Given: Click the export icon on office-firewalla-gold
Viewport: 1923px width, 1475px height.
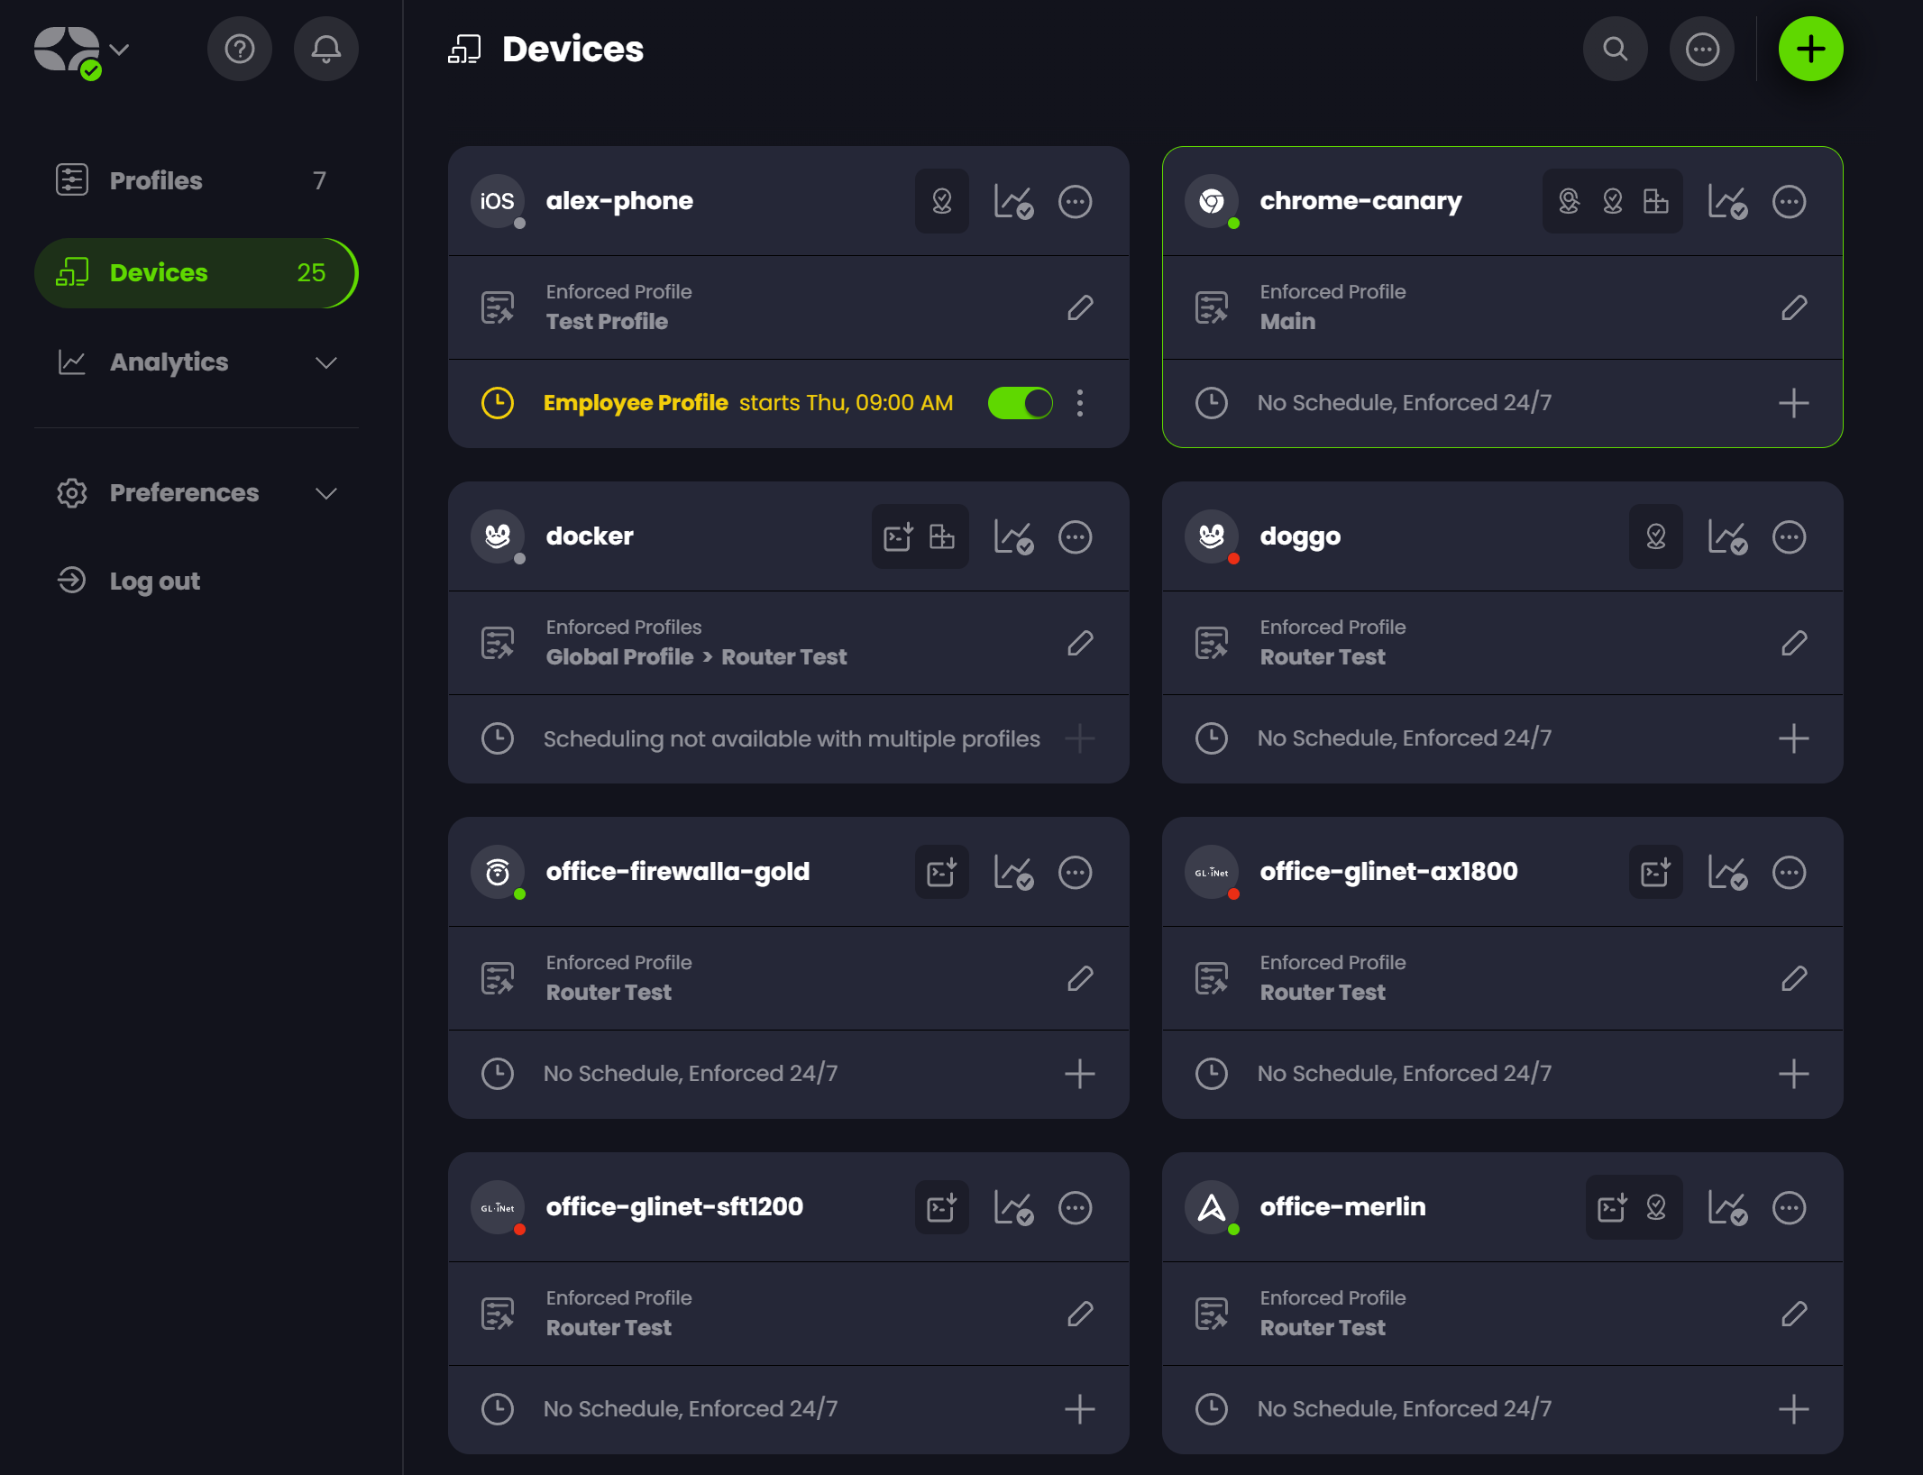Looking at the screenshot, I should pyautogui.click(x=940, y=871).
